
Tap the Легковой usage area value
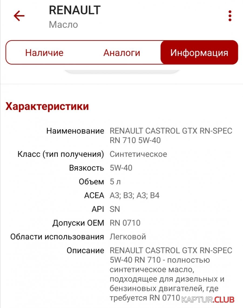pyautogui.click(x=128, y=237)
